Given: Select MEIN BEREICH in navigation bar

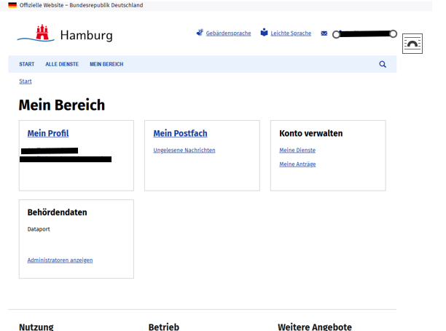Looking at the screenshot, I should point(106,64).
